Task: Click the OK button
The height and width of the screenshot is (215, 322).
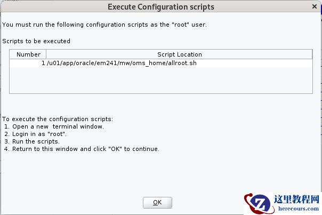Action: (157, 202)
